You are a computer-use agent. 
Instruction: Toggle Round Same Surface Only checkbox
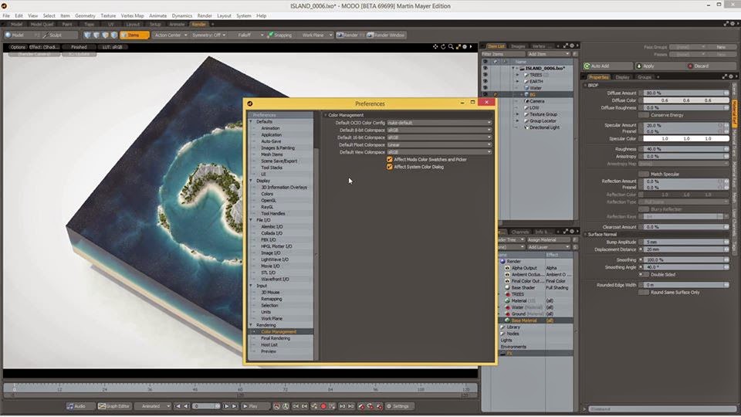pos(644,293)
